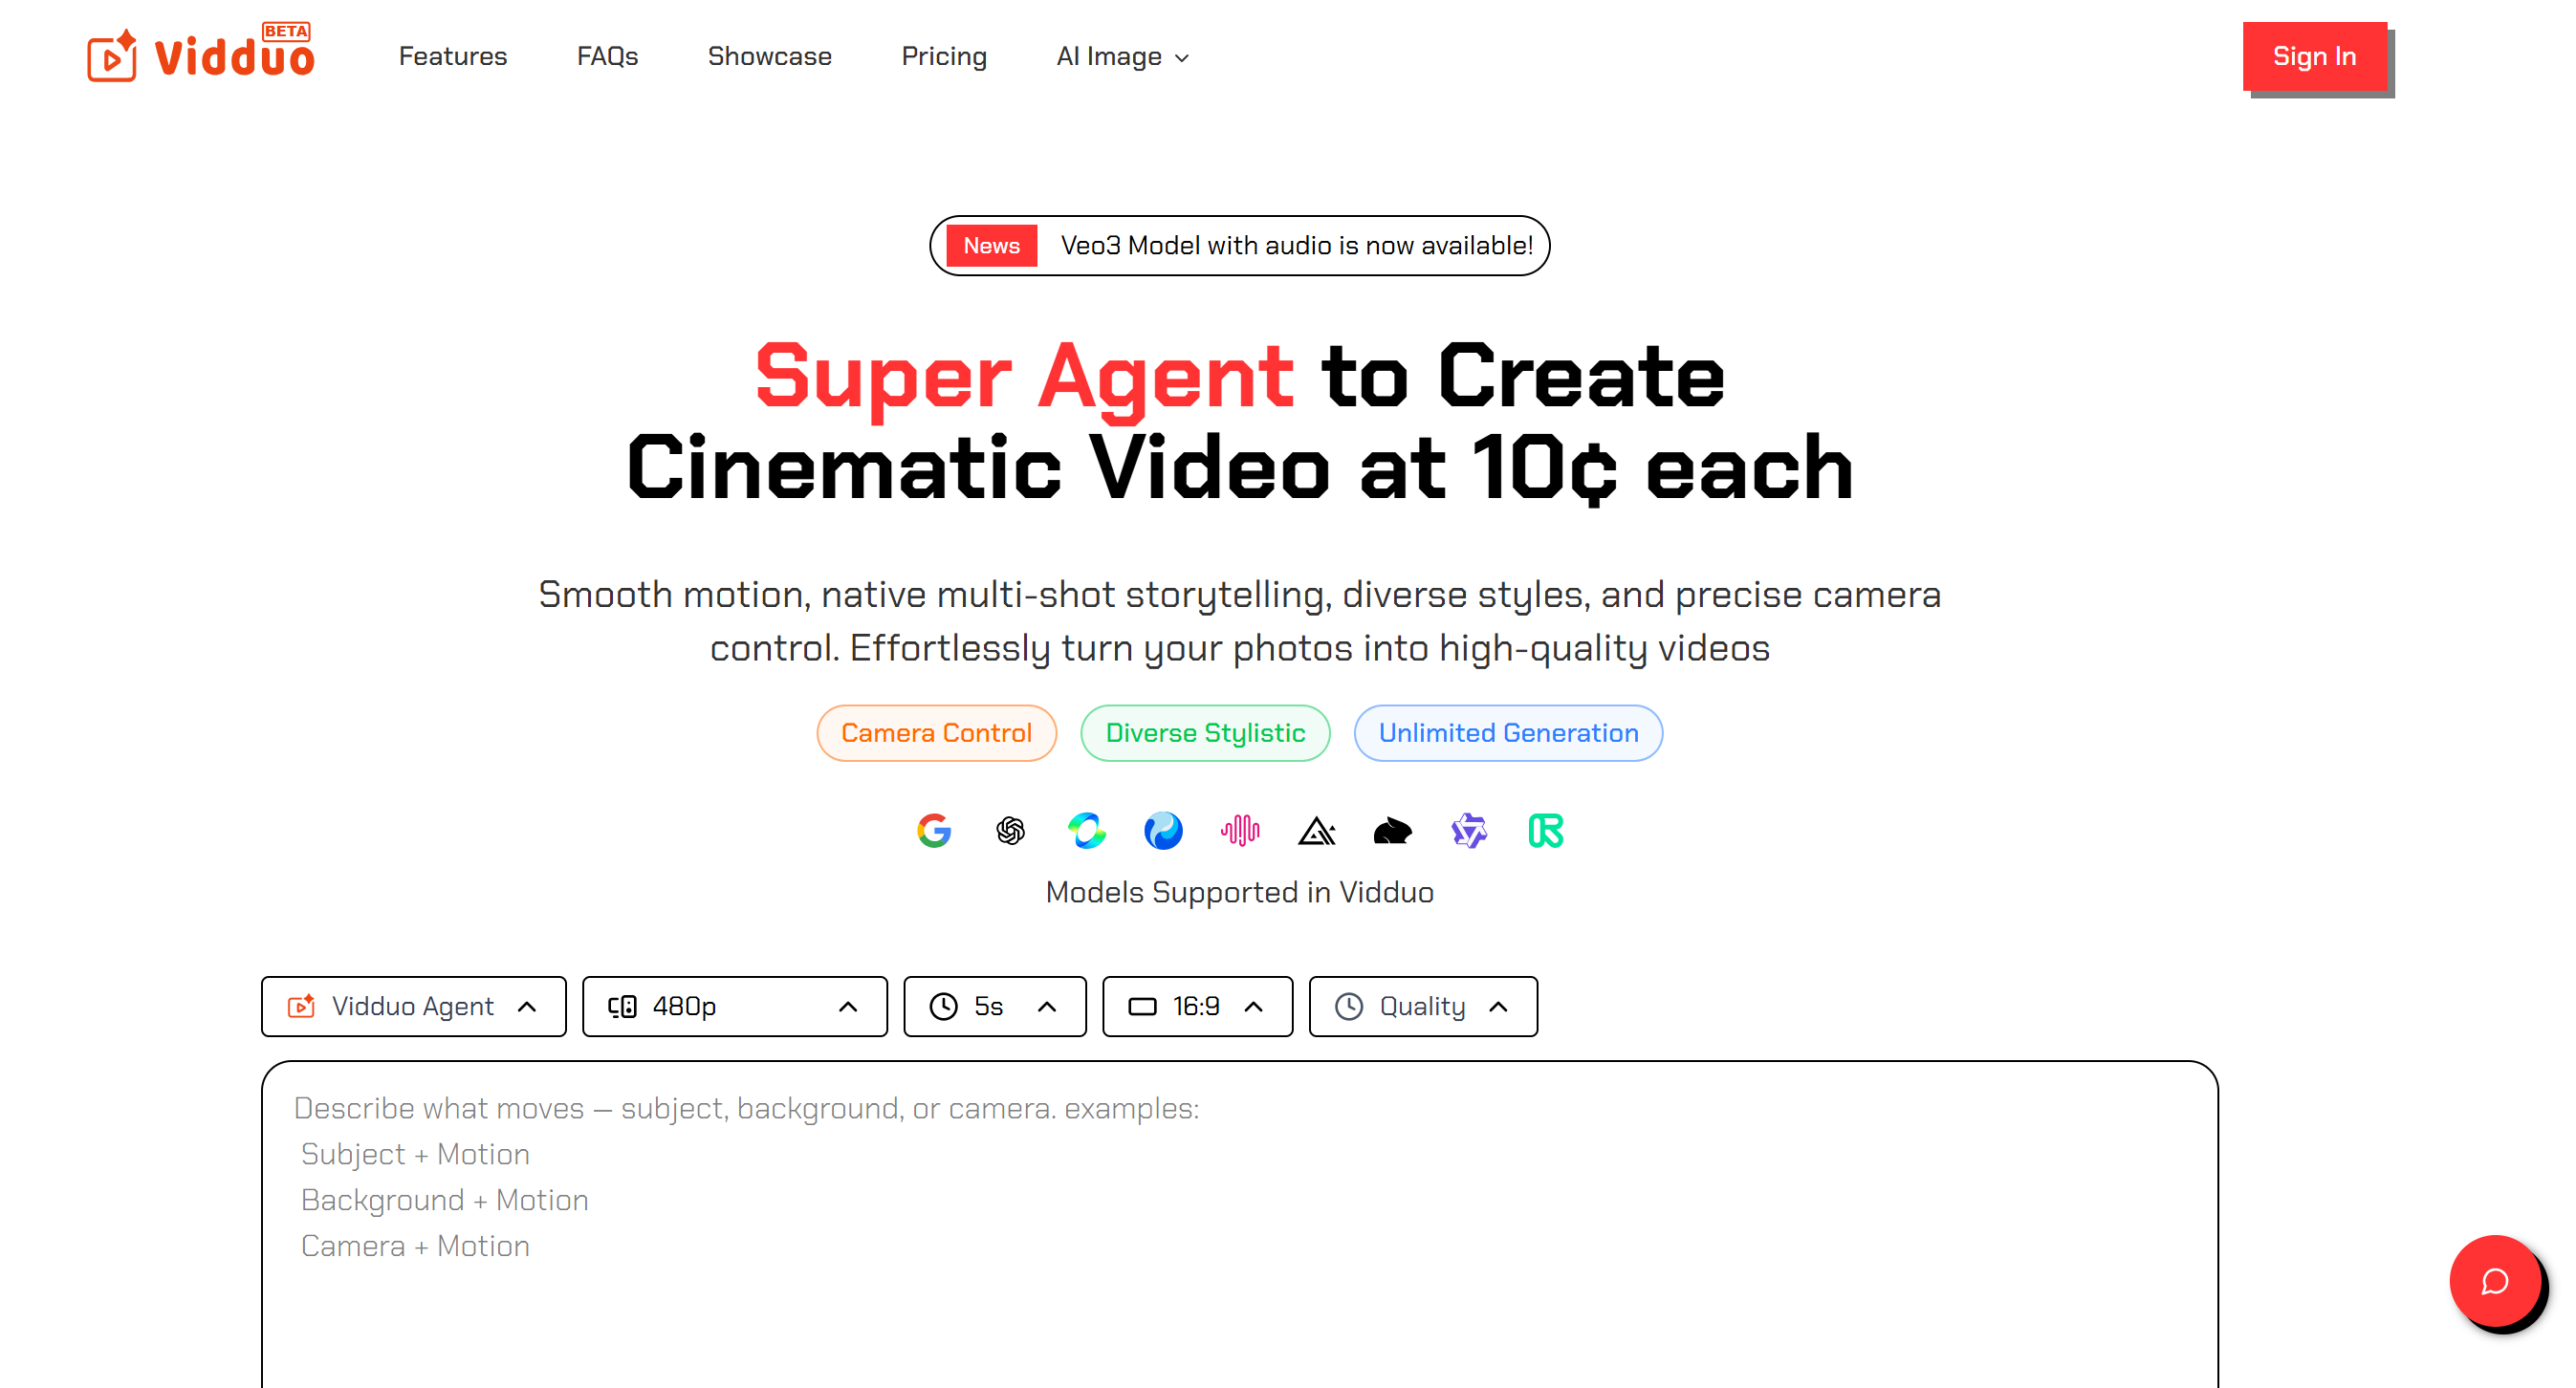Select the Diverse Stylistic tag
The width and height of the screenshot is (2576, 1388).
coord(1205,733)
